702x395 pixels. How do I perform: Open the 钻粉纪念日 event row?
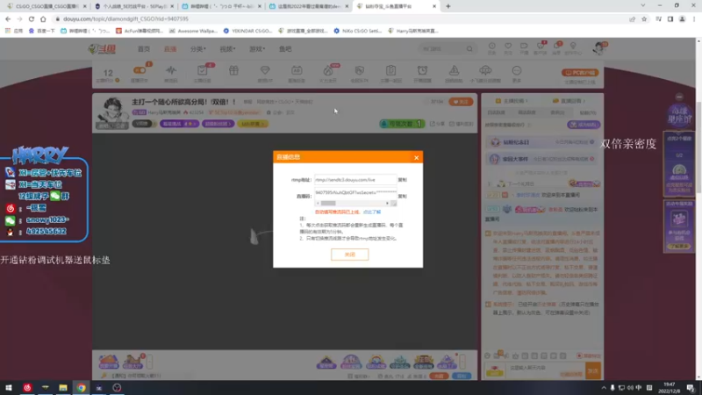click(x=541, y=142)
